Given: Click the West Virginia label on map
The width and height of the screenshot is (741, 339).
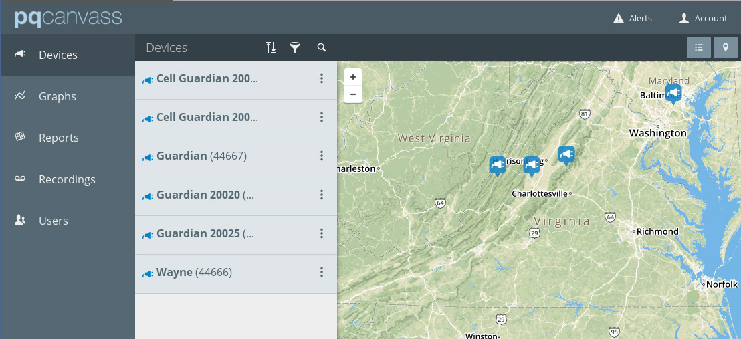Looking at the screenshot, I should pos(434,138).
